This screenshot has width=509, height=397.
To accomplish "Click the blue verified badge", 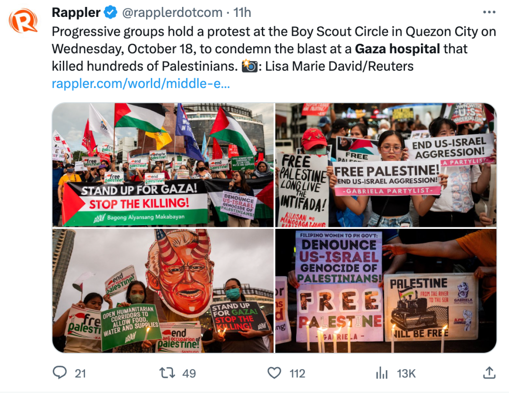I will coord(110,12).
